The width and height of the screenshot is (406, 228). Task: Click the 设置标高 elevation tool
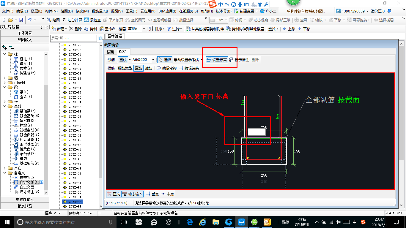click(x=217, y=60)
